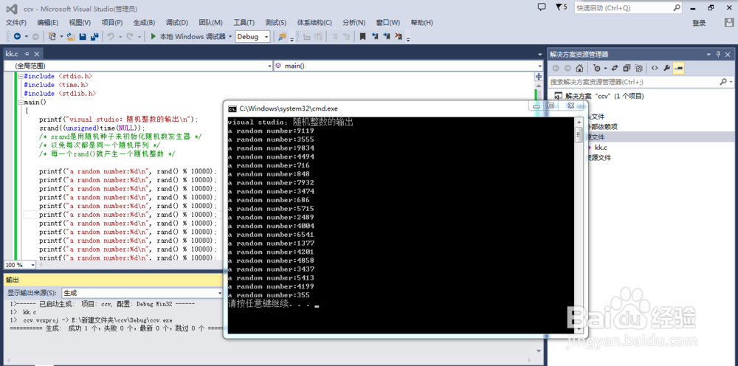The height and width of the screenshot is (366, 738).
Task: Go to the next bookmark icon
Action: click(387, 36)
